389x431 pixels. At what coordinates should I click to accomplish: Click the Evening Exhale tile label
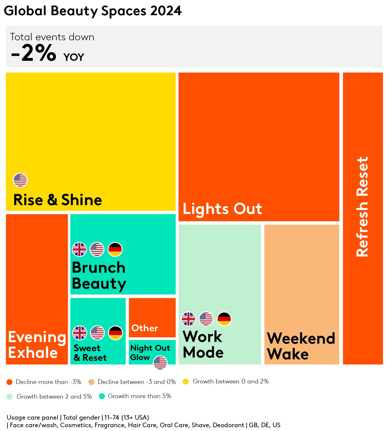(x=37, y=345)
